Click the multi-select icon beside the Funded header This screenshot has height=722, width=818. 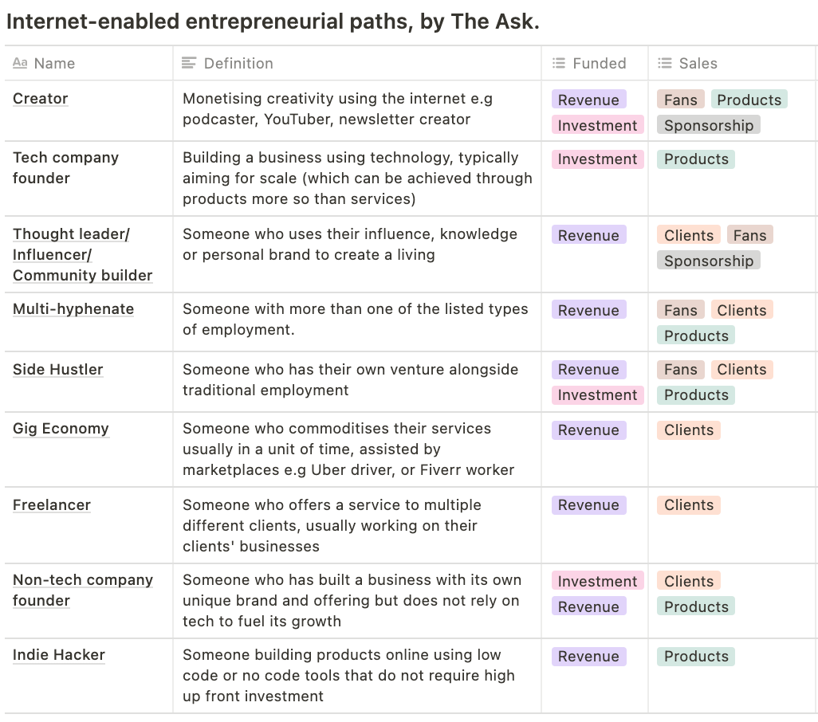558,63
